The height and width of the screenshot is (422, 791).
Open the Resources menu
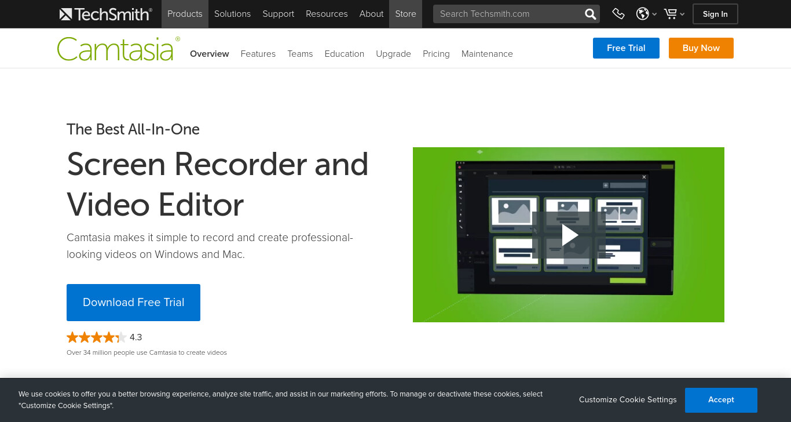click(327, 14)
